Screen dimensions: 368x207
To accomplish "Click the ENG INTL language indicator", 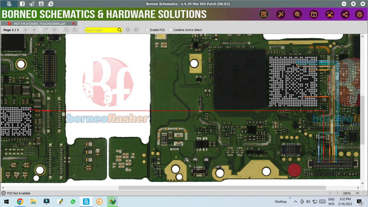I will 331,202.
